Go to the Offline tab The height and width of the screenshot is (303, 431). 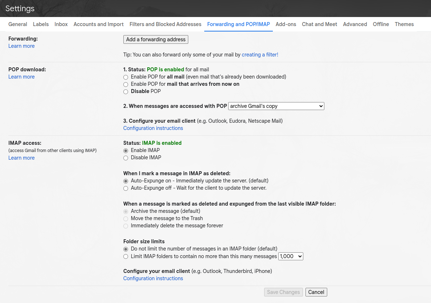(x=381, y=24)
